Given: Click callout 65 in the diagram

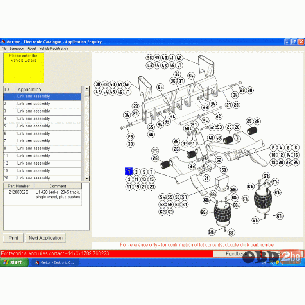Looking at the screenshot, I should click(151, 127).
